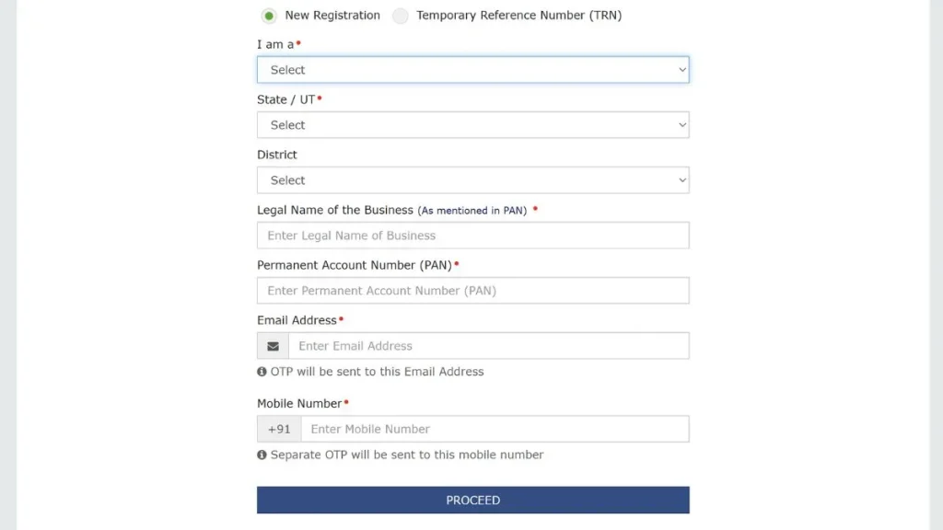
Task: Select the Temporary Reference Number (TRN) option
Action: point(401,16)
